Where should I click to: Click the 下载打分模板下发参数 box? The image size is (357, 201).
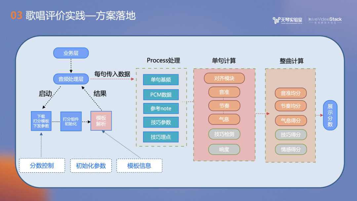click(41, 121)
